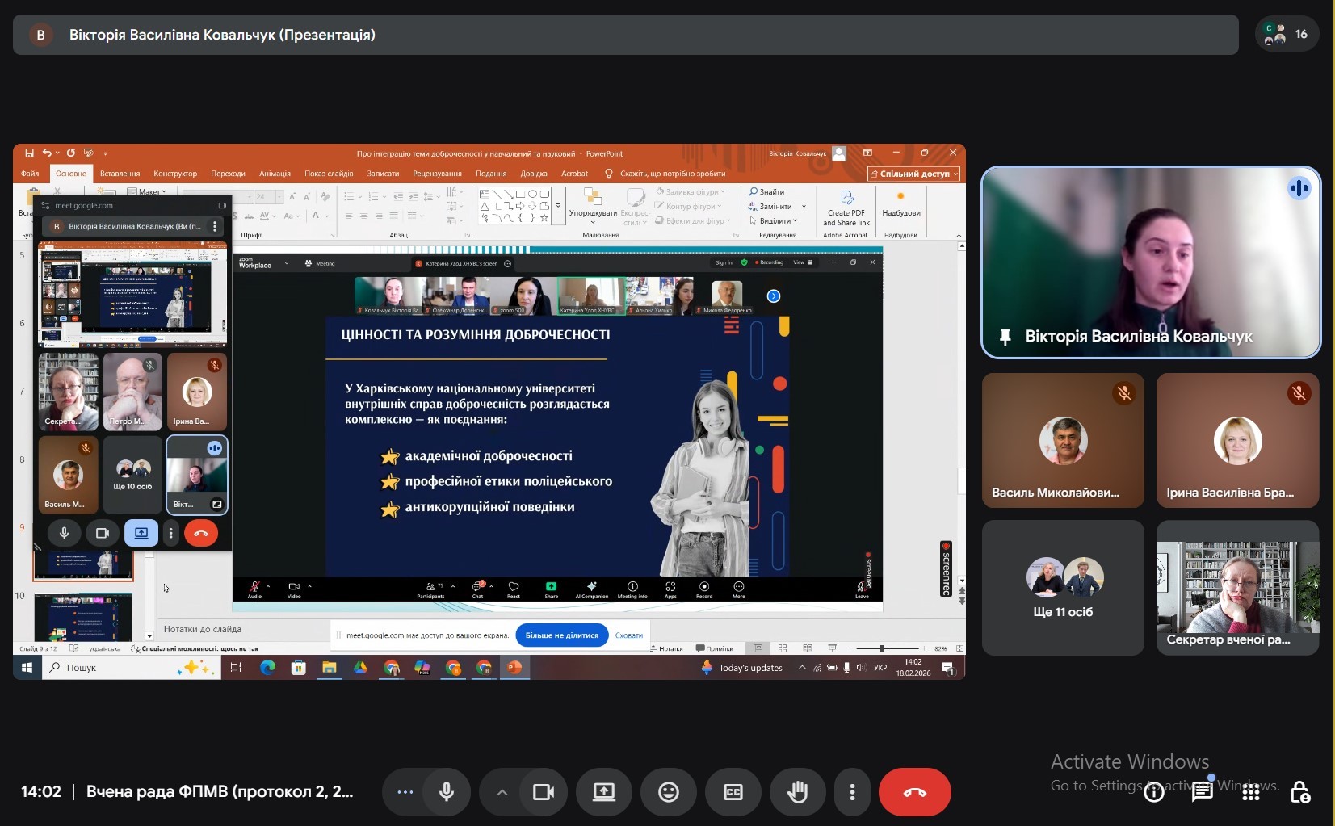Click the 'Ще 11 осіб' participants tile
This screenshot has height=826, width=1335.
[1063, 587]
